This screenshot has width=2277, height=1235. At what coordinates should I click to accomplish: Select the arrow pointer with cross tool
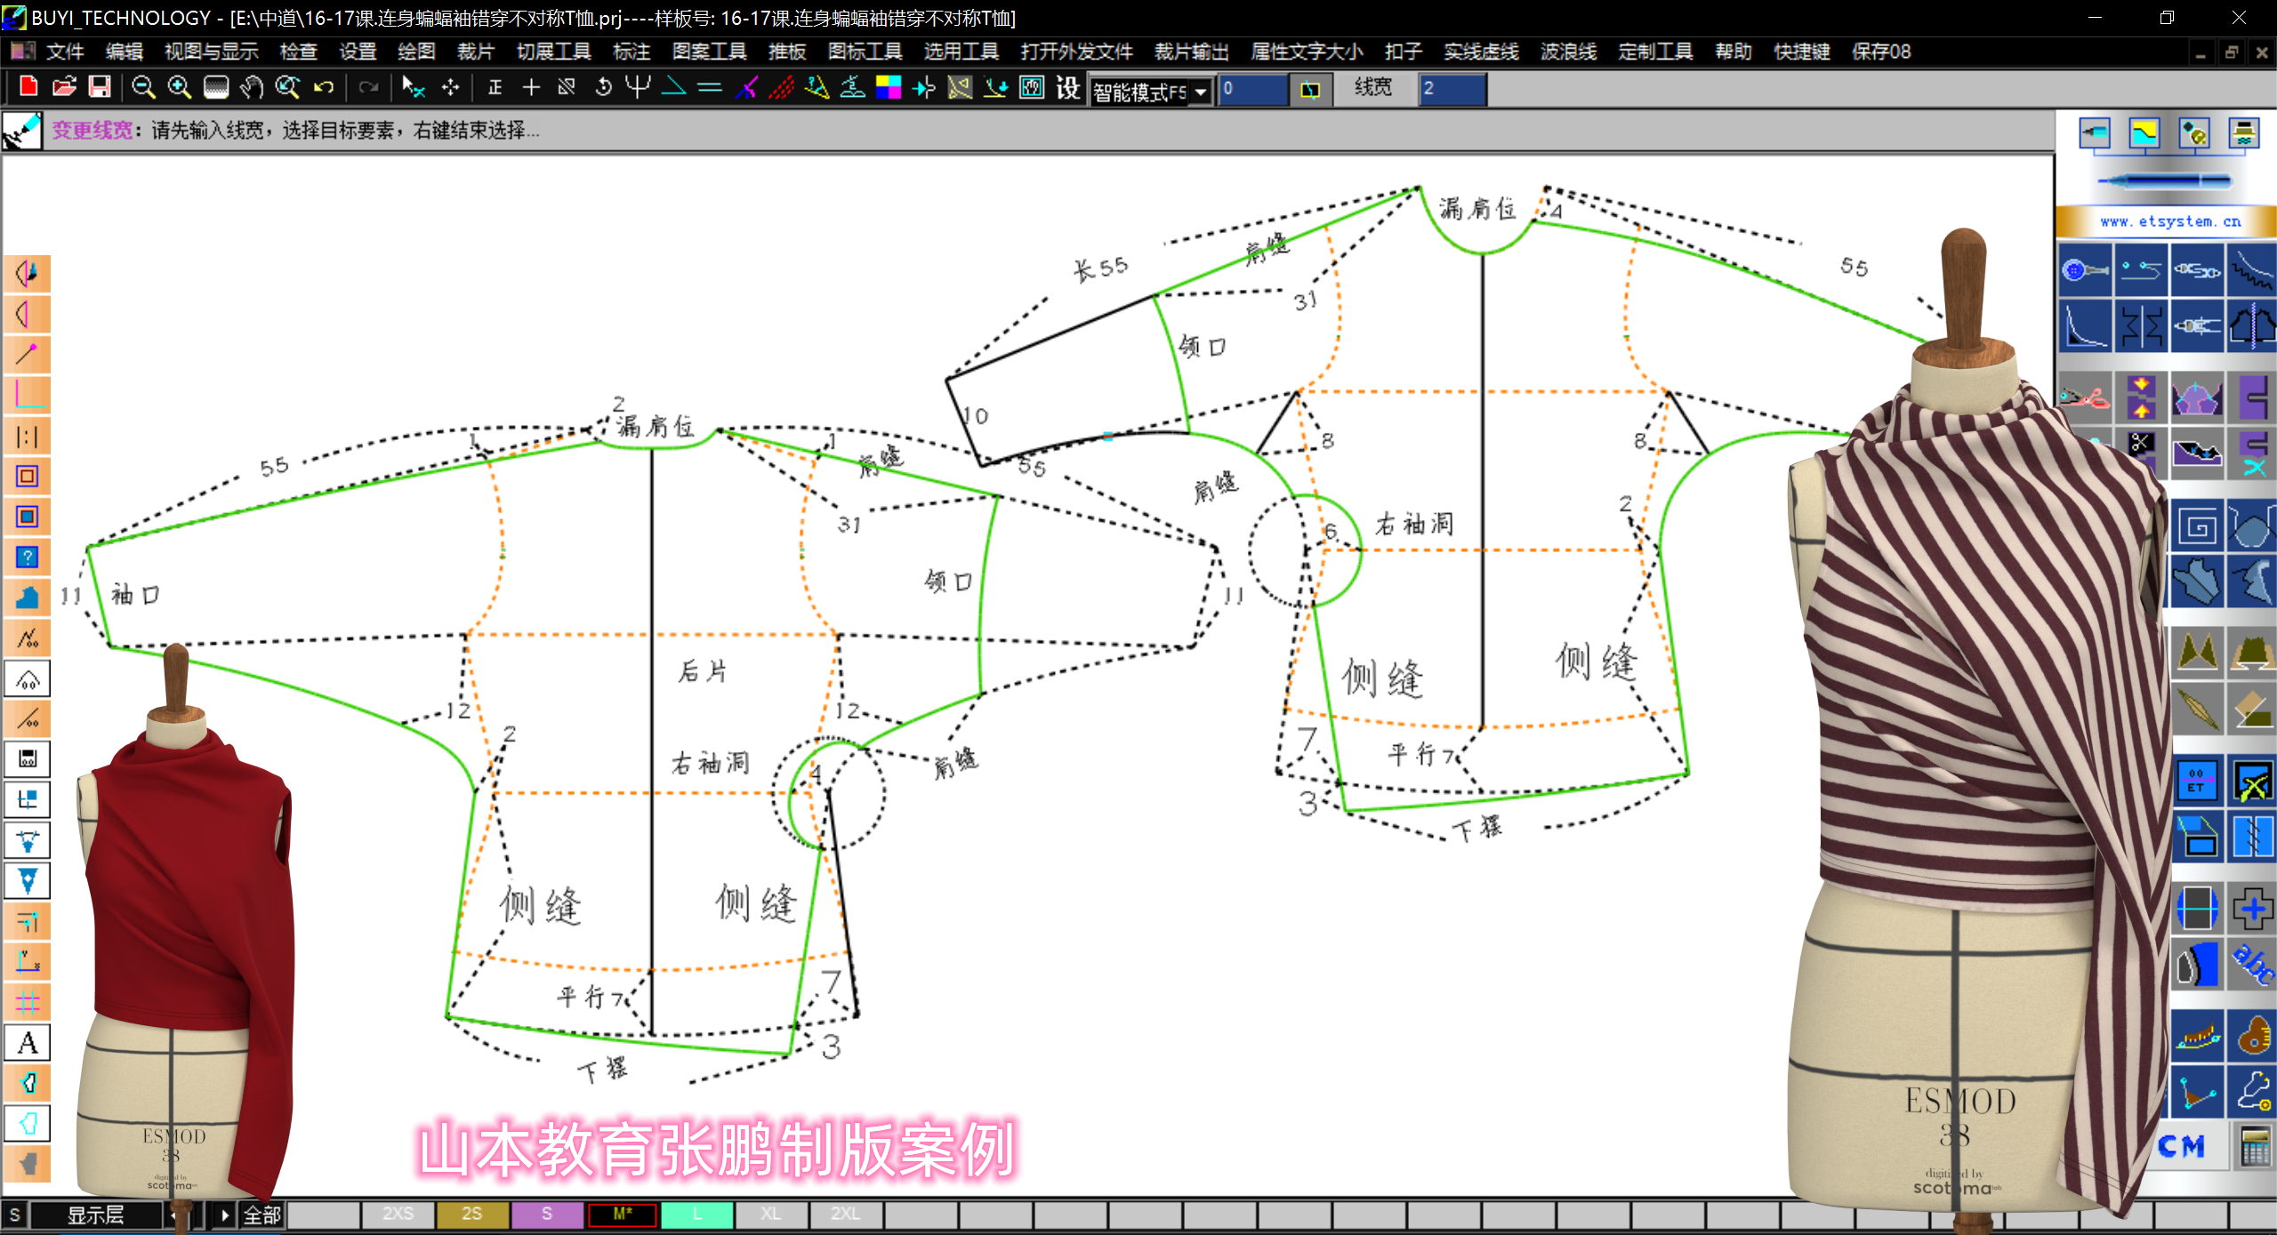[x=414, y=87]
